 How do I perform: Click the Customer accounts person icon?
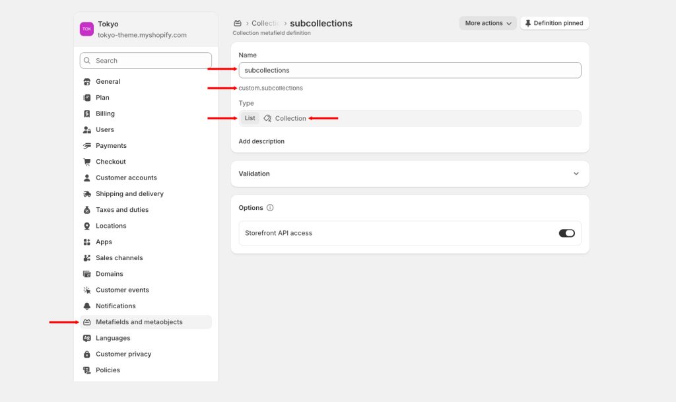[x=86, y=178]
